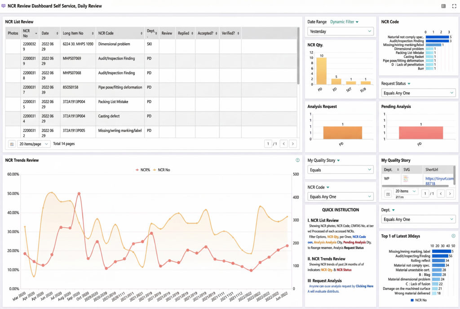This screenshot has height=309, width=460.
Task: Open the Yesterday date range dropdown
Action: point(339,31)
